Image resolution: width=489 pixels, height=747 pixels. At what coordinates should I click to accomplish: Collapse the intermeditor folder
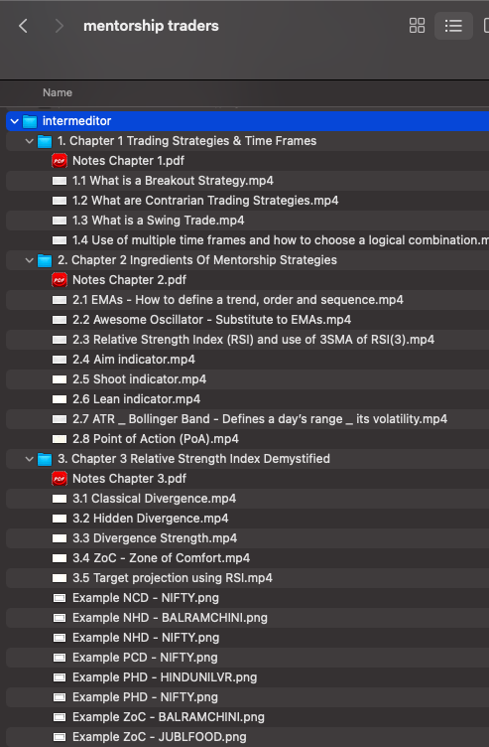[14, 121]
